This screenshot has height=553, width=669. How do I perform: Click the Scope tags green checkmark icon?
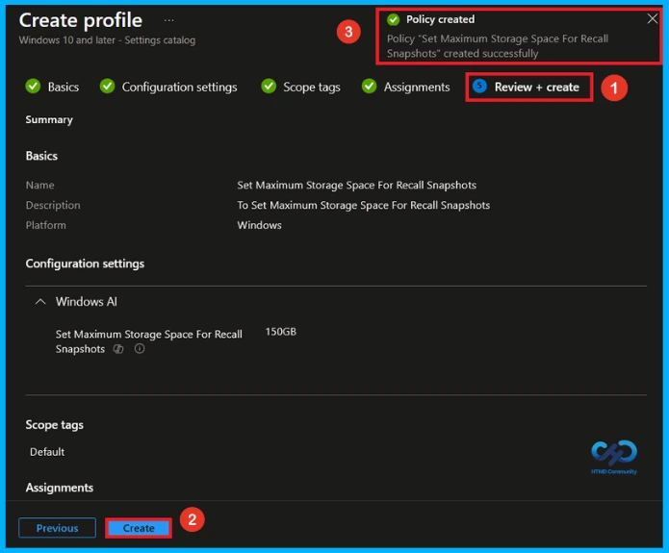[x=269, y=87]
